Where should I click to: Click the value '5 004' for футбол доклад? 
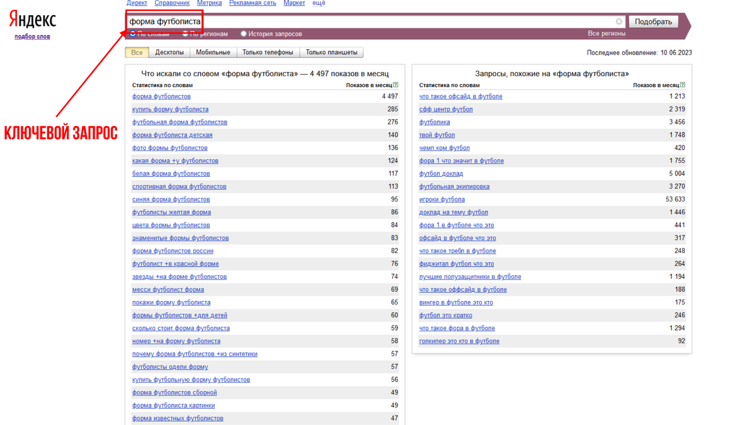[677, 174]
